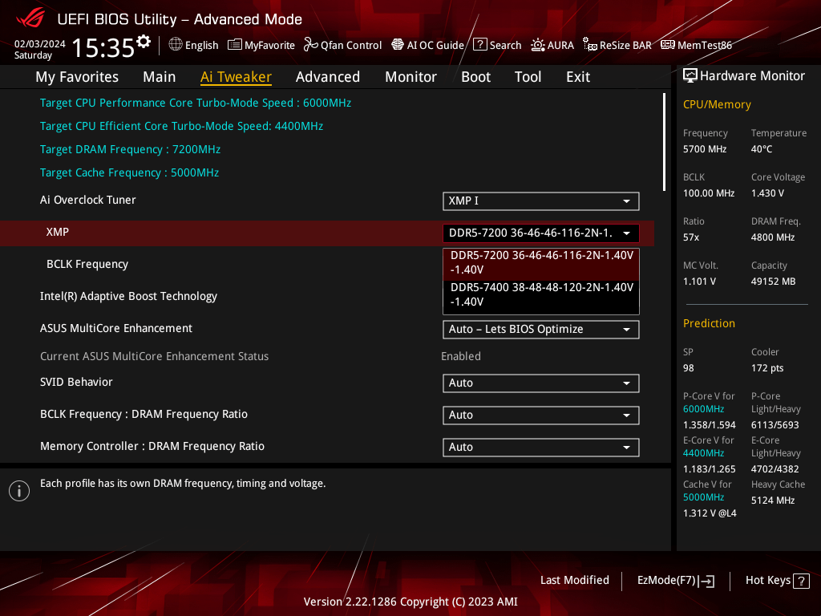Launch AI OC Guide icon
Image resolution: width=821 pixels, height=616 pixels.
click(398, 45)
